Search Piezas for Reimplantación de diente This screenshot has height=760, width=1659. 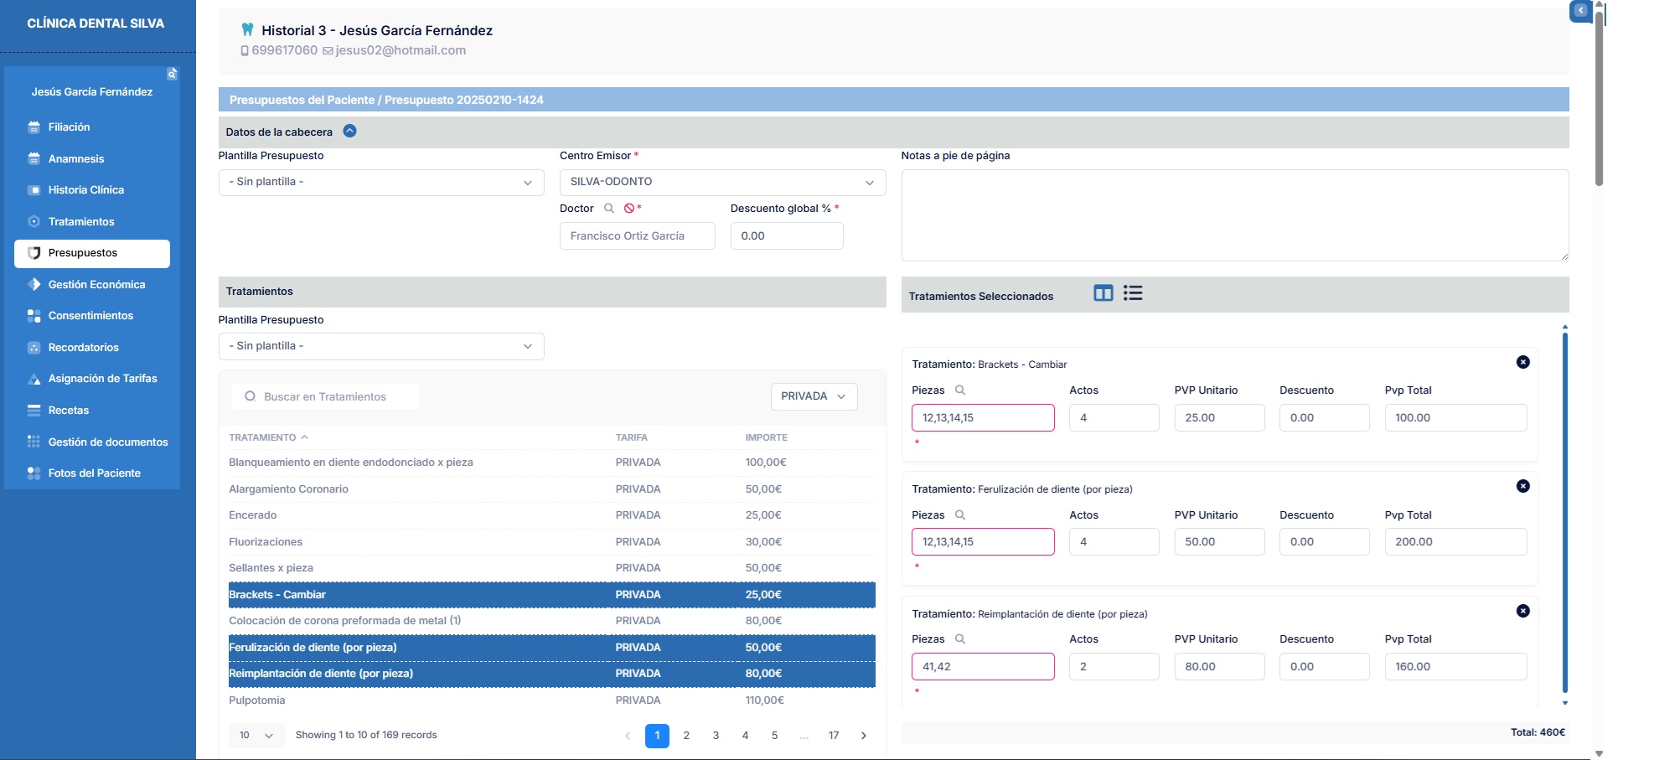click(960, 639)
